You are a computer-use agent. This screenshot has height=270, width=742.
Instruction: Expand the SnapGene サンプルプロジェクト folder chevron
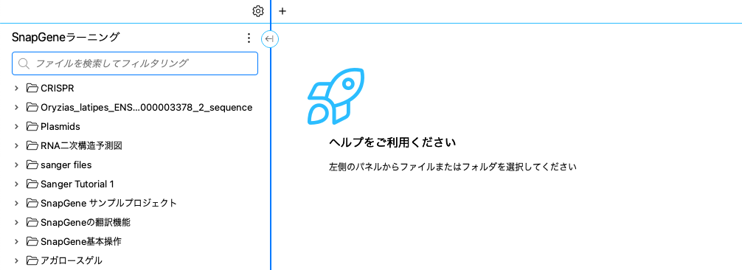(x=16, y=203)
